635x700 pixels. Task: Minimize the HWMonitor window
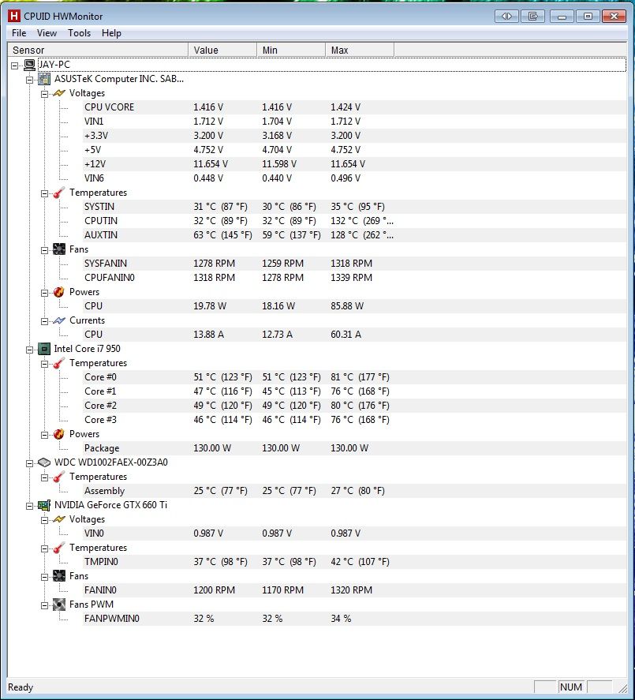(x=562, y=17)
